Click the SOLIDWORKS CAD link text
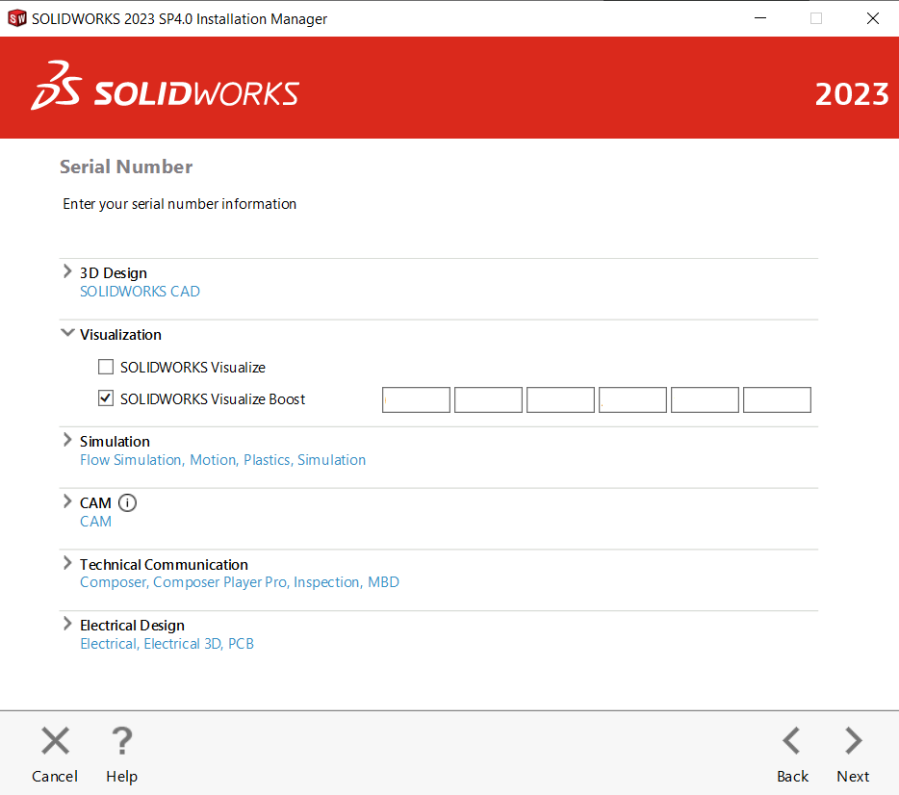 [x=140, y=292]
